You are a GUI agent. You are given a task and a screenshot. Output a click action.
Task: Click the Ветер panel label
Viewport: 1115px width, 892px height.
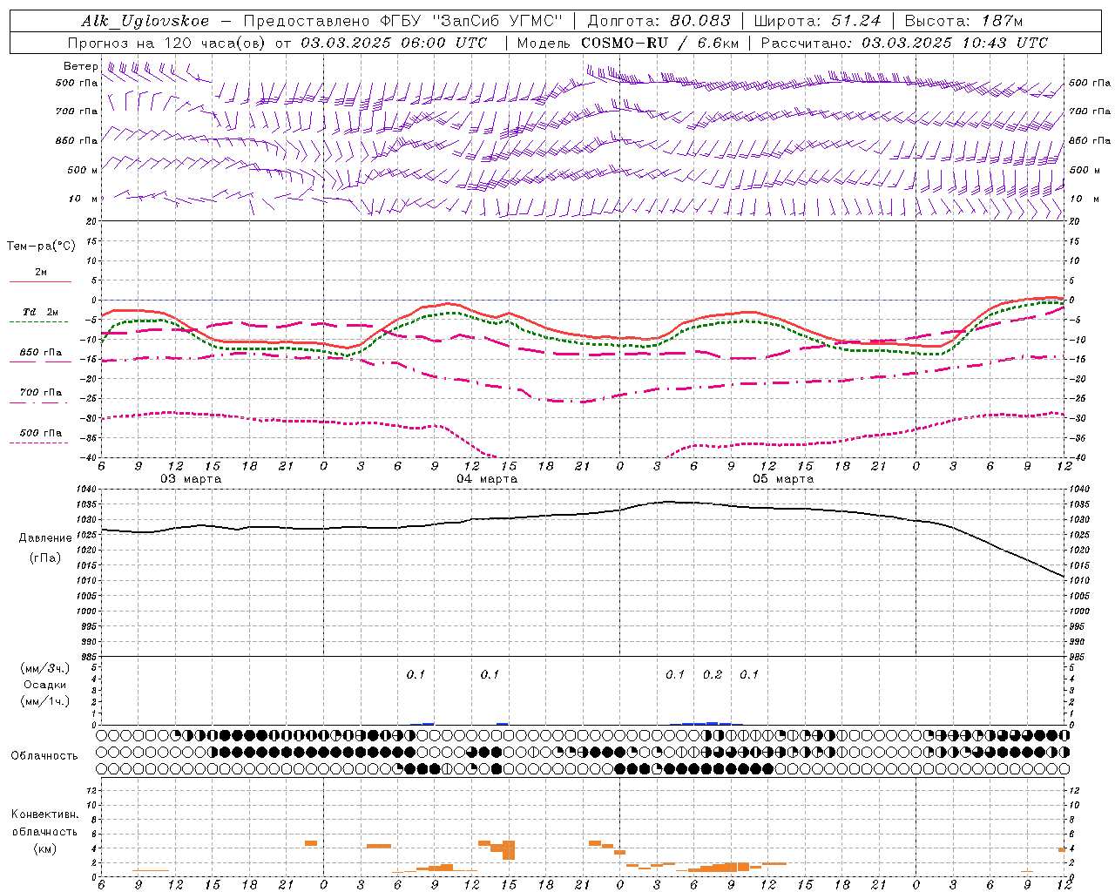(81, 66)
